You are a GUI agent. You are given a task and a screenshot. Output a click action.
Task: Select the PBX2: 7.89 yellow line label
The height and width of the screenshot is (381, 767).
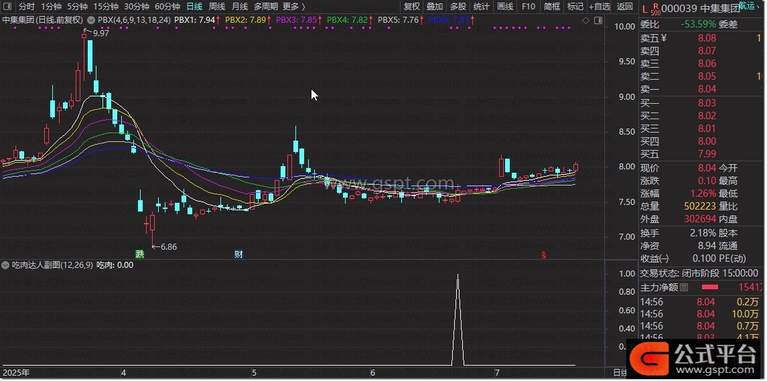point(246,21)
